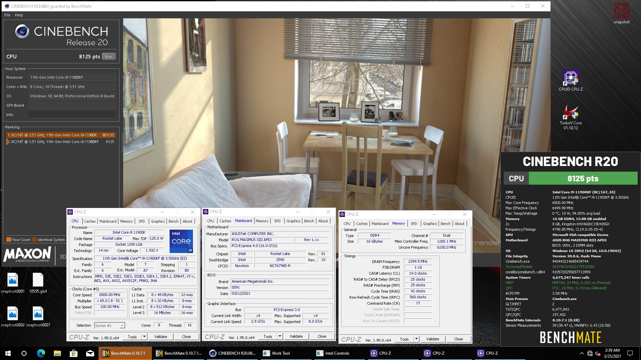
Task: Click Core Speed value 6500.00 MHz
Action: point(110,295)
